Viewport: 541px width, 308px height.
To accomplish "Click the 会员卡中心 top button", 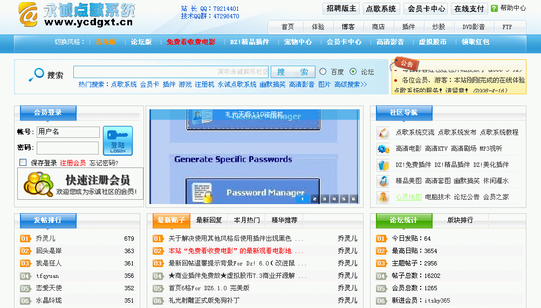I will 426,9.
